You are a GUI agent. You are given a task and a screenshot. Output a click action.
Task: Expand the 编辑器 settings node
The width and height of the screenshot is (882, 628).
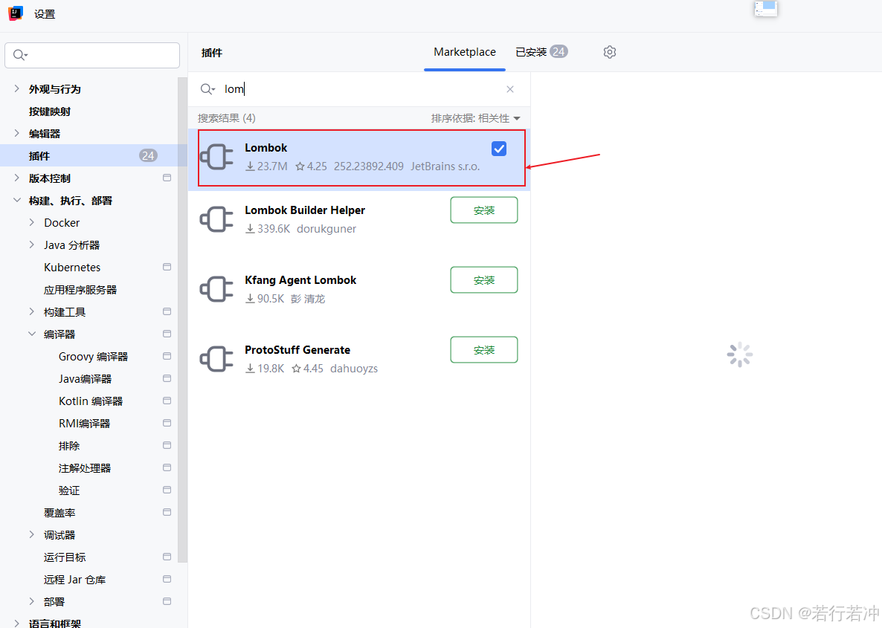(17, 133)
